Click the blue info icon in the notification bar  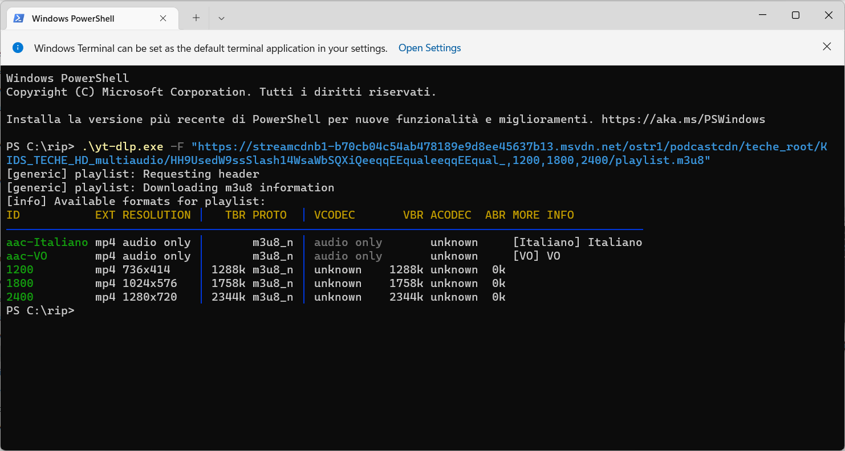point(18,48)
